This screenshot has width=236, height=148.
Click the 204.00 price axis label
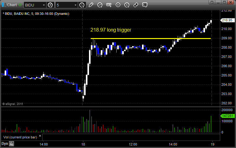tap(226, 85)
